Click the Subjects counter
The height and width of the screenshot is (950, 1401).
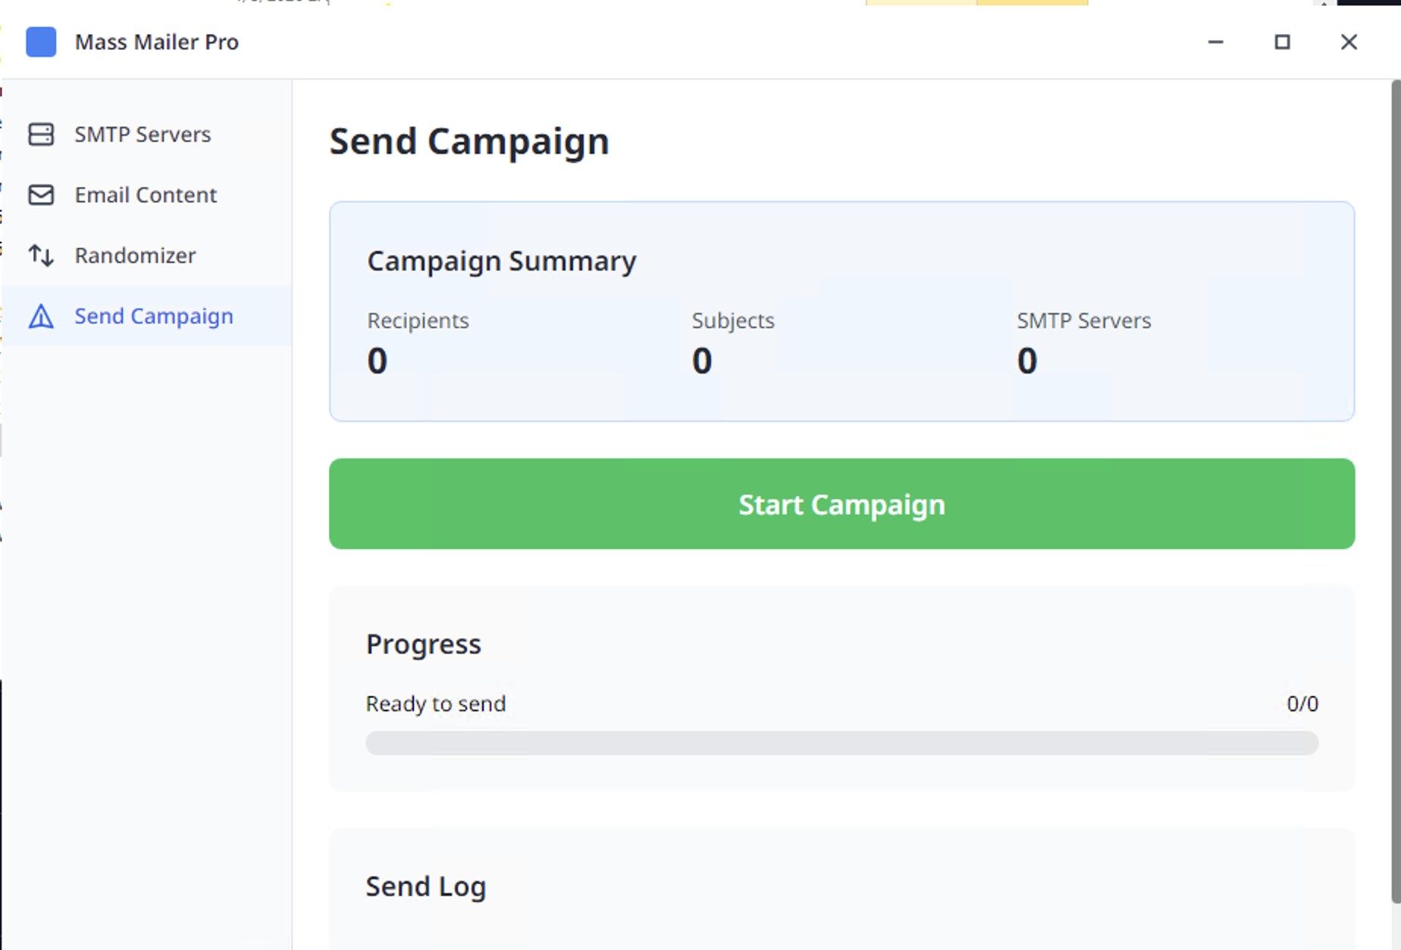coord(701,361)
